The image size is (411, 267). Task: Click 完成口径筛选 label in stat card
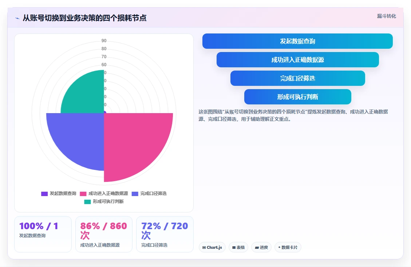(154, 245)
